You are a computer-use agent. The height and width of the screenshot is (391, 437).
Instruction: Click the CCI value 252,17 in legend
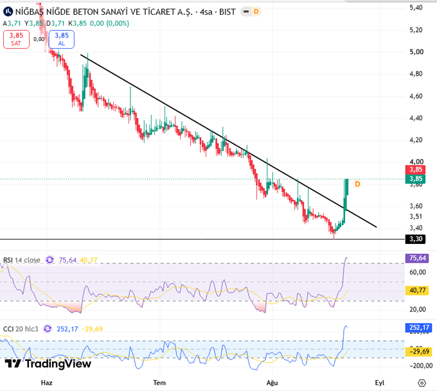click(x=67, y=329)
